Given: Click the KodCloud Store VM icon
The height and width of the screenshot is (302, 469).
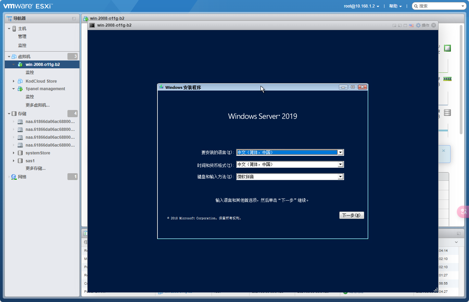Looking at the screenshot, I should coord(20,81).
